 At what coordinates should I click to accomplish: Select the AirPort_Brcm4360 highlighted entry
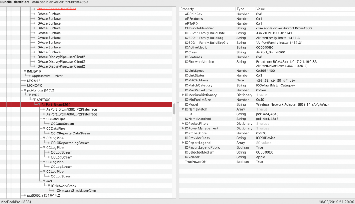pyautogui.click(x=56, y=105)
